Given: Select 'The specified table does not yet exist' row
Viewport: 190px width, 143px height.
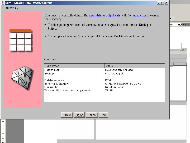Looking at the screenshot, I should pos(104,91).
